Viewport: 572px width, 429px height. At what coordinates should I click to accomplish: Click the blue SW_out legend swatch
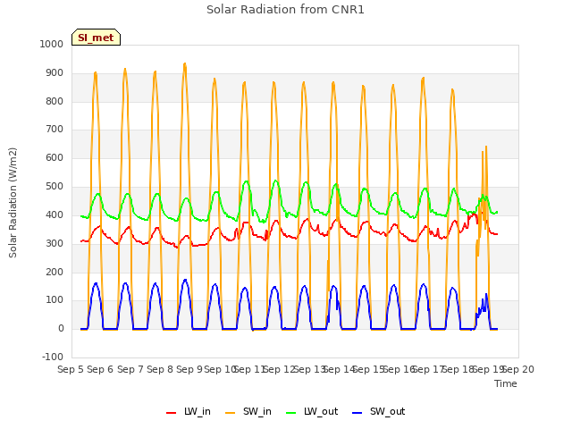pos(357,413)
